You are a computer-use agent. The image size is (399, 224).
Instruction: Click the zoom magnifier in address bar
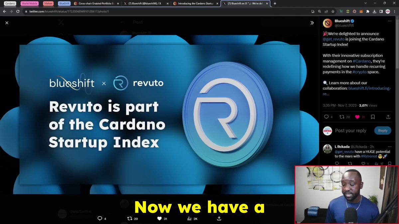tap(320, 11)
